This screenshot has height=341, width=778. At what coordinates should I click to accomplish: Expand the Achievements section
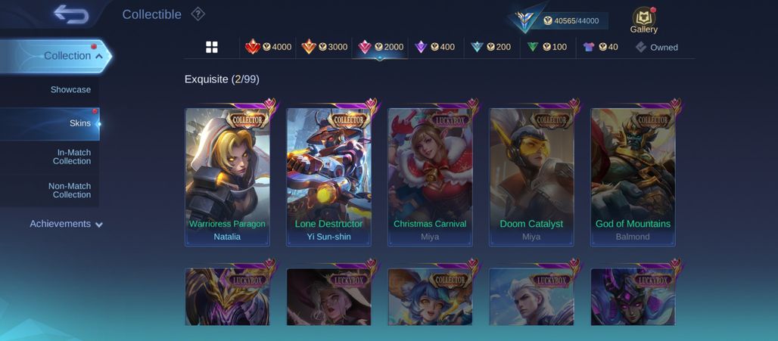pos(66,224)
